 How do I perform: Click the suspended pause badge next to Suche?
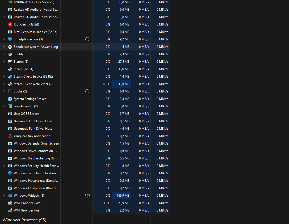pos(87,91)
